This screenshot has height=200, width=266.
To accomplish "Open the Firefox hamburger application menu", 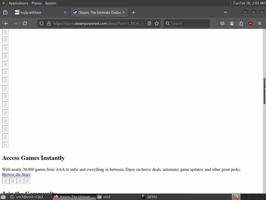I will [x=260, y=23].
